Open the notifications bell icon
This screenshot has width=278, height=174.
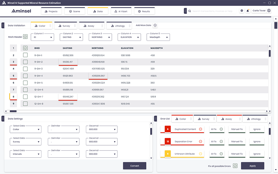[x=248, y=11]
